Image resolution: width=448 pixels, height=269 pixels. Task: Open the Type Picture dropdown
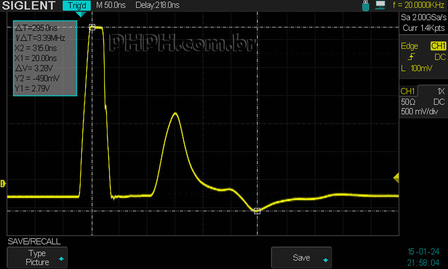37,258
